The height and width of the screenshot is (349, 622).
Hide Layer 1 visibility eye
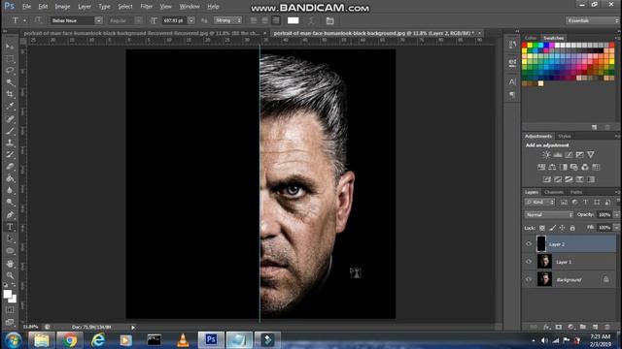coord(529,262)
